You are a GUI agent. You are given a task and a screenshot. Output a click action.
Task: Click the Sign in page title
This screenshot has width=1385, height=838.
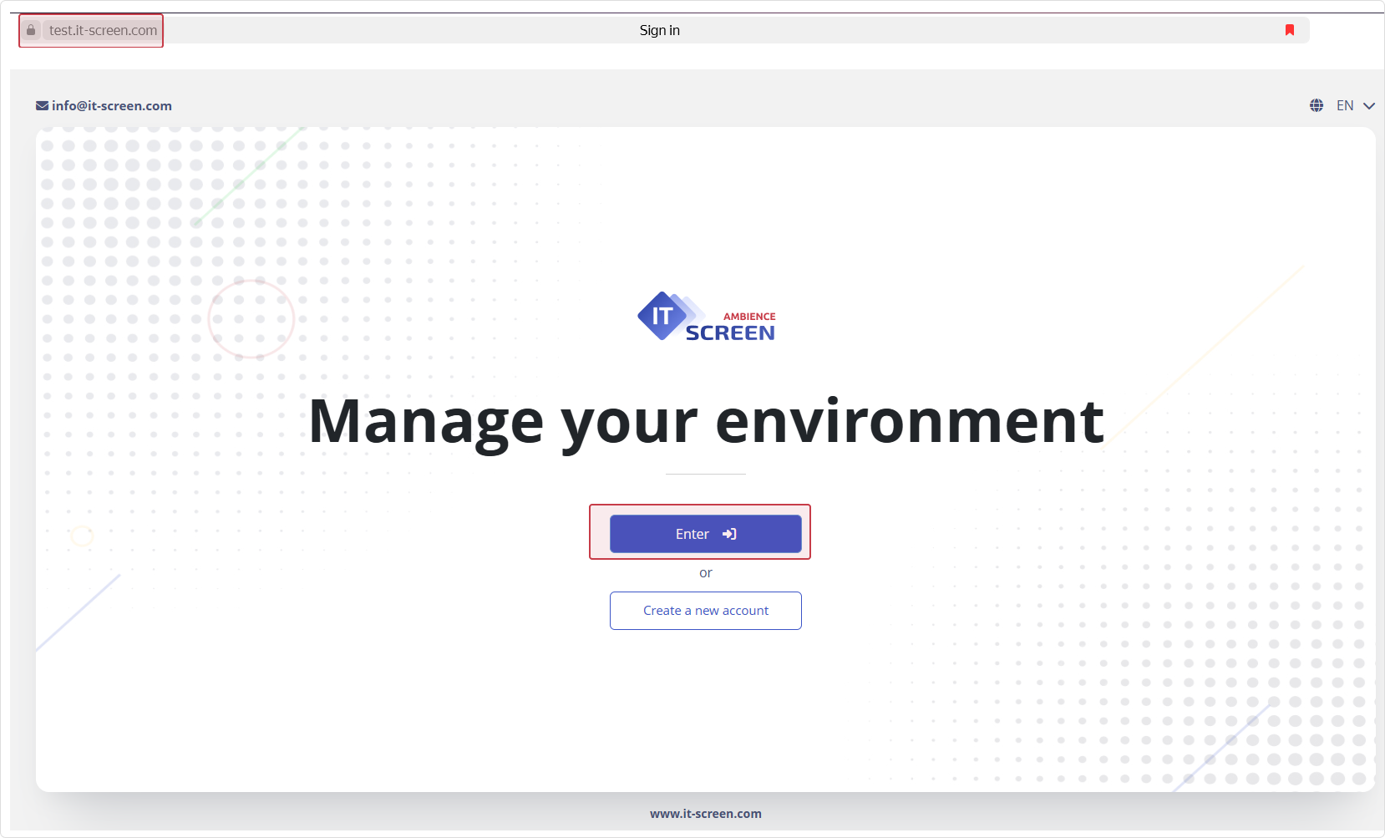pyautogui.click(x=659, y=30)
